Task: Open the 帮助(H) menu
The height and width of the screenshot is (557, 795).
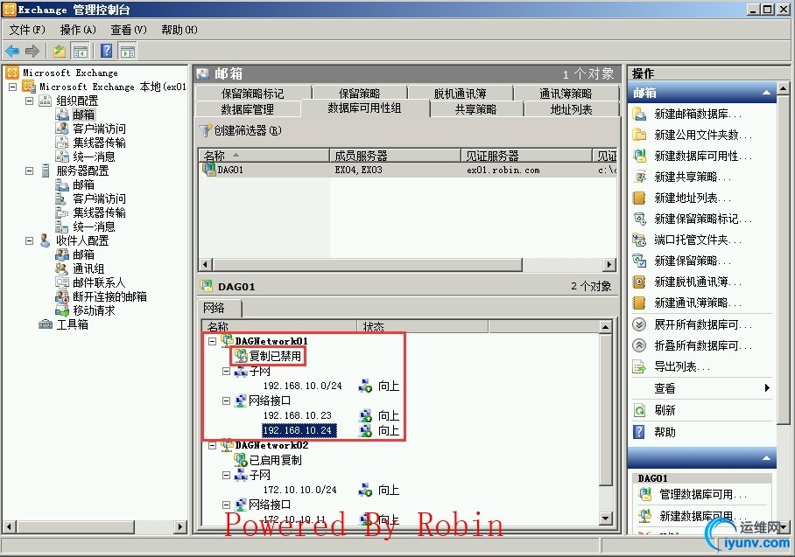Action: (179, 30)
